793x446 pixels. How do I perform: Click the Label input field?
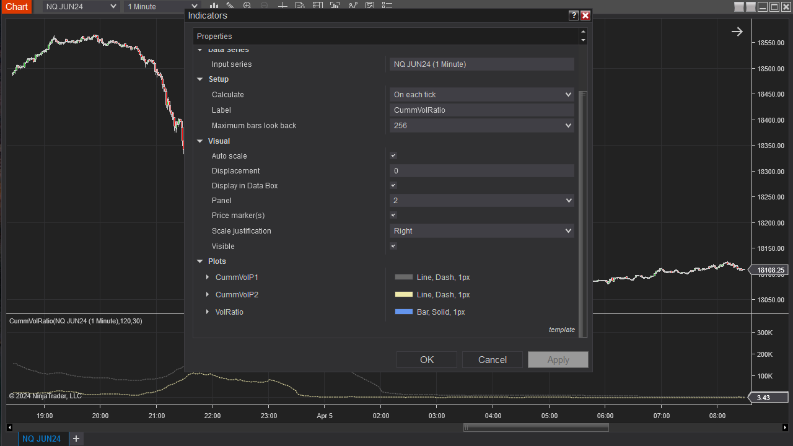pos(482,110)
